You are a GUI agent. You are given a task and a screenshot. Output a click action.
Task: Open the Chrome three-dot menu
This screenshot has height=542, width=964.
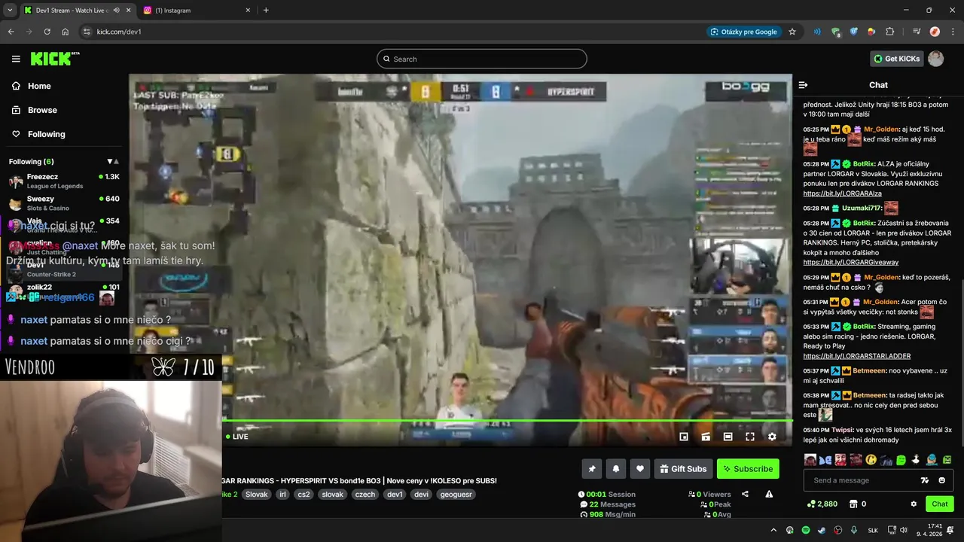953,32
